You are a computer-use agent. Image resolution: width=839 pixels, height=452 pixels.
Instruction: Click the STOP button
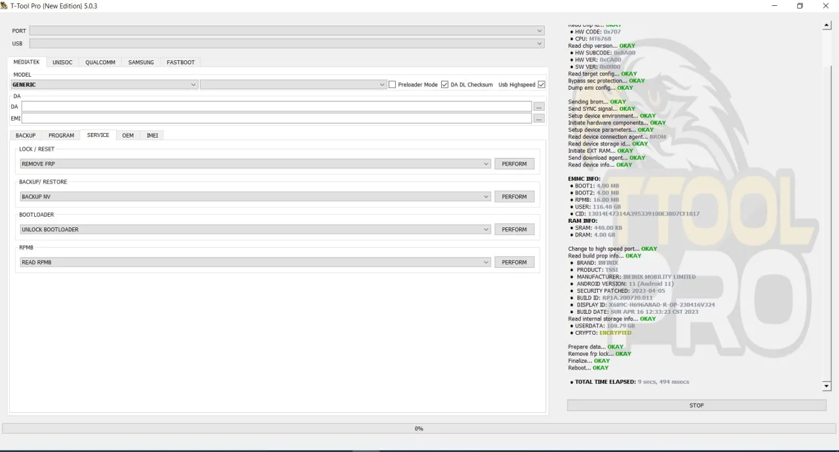point(696,405)
